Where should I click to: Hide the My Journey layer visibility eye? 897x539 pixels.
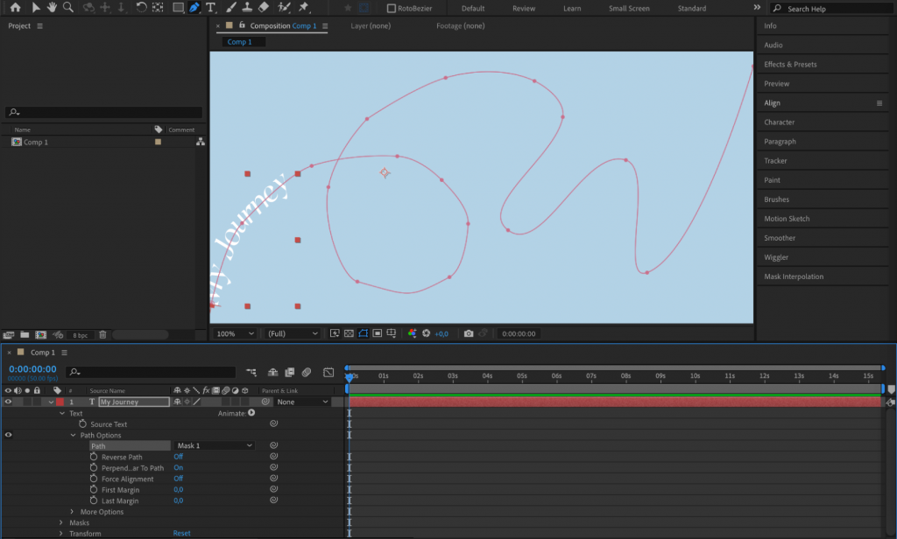coord(8,402)
